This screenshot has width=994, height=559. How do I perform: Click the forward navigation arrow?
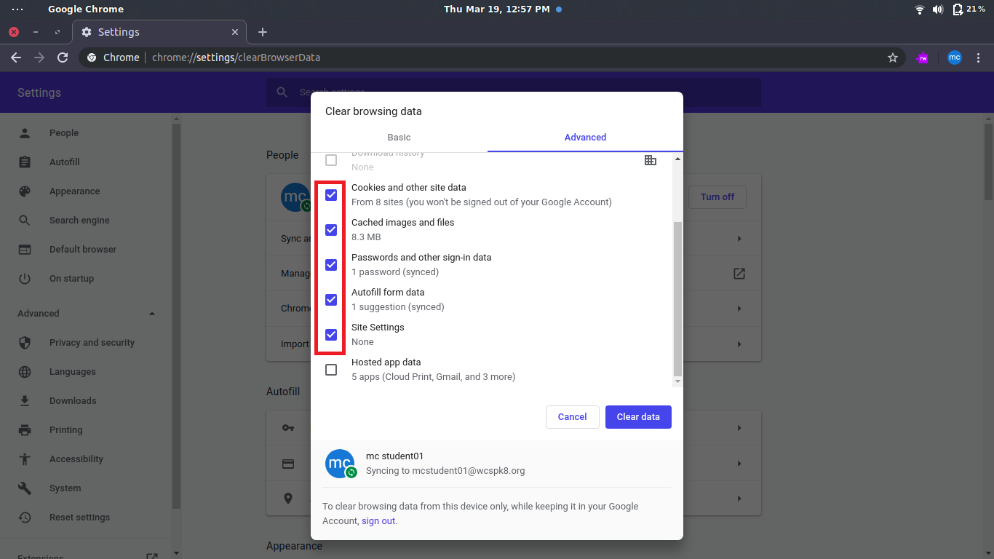tap(39, 58)
